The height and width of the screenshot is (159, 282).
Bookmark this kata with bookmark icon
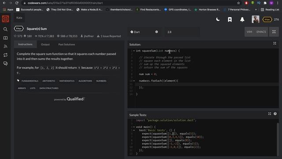230,19
